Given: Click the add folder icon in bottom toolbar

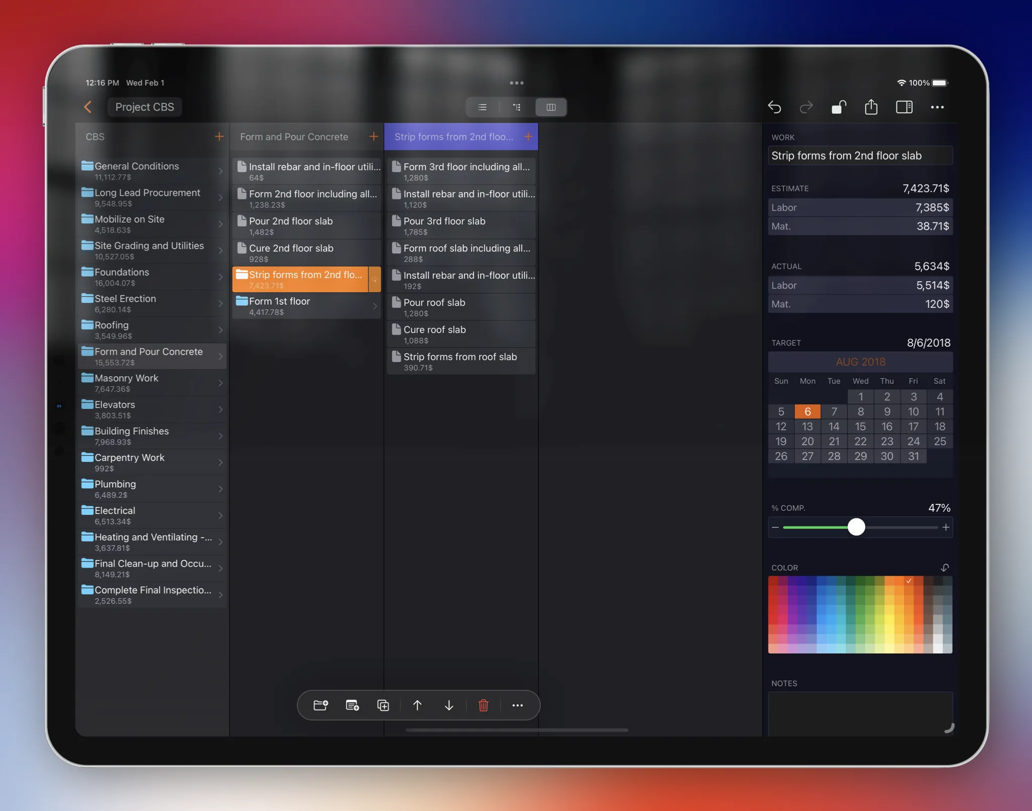Looking at the screenshot, I should (x=321, y=705).
